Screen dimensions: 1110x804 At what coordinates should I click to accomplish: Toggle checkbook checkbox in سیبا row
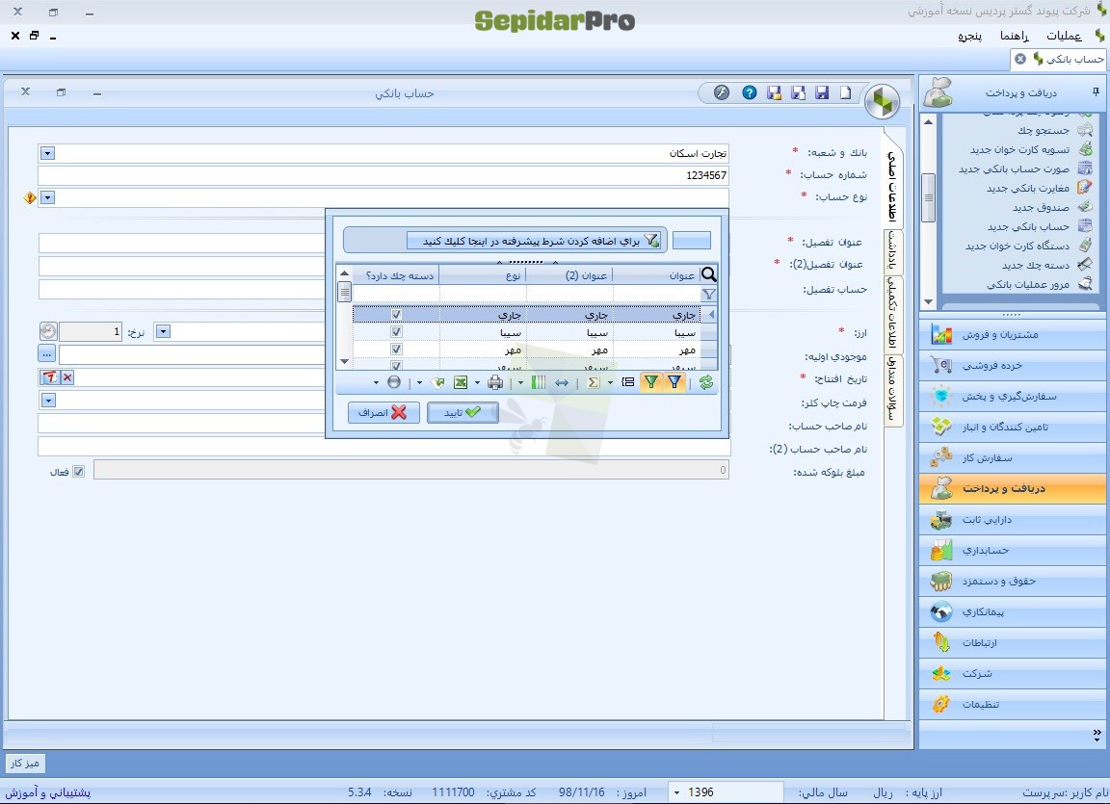click(x=396, y=331)
